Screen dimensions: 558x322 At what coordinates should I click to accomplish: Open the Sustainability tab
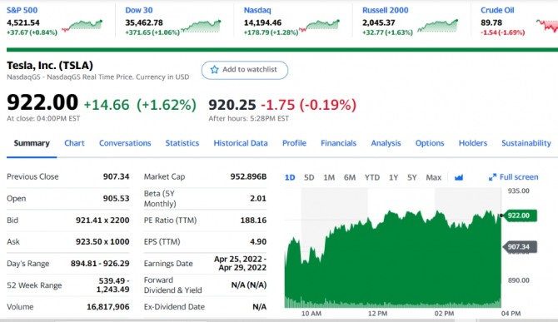pyautogui.click(x=526, y=143)
